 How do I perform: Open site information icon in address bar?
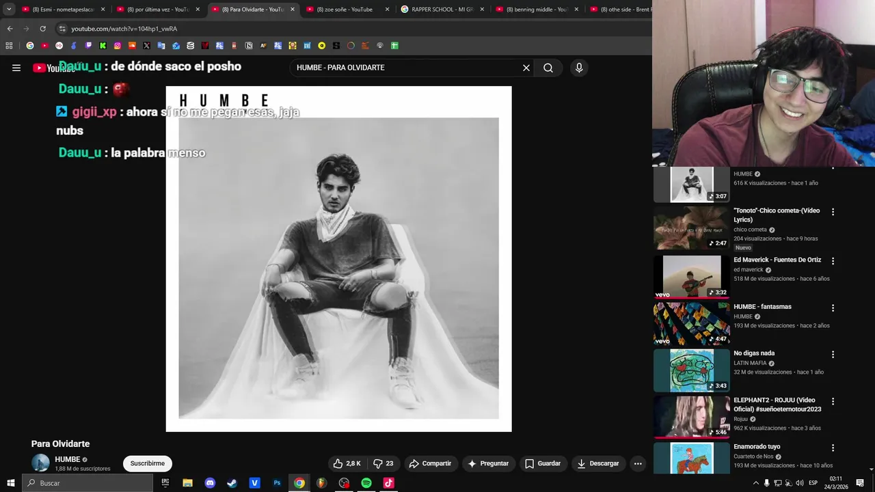tap(62, 29)
